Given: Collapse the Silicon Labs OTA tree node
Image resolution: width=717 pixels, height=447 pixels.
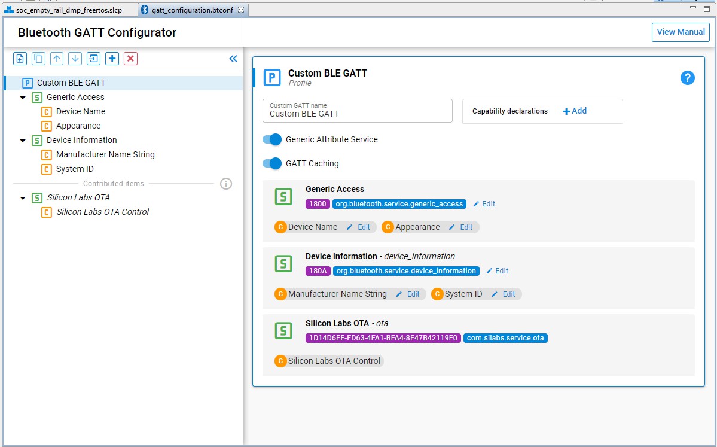Looking at the screenshot, I should pyautogui.click(x=23, y=198).
